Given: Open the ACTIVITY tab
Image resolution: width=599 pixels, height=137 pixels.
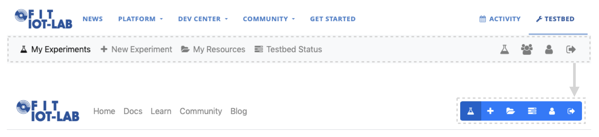Looking at the screenshot, I should pyautogui.click(x=500, y=19).
